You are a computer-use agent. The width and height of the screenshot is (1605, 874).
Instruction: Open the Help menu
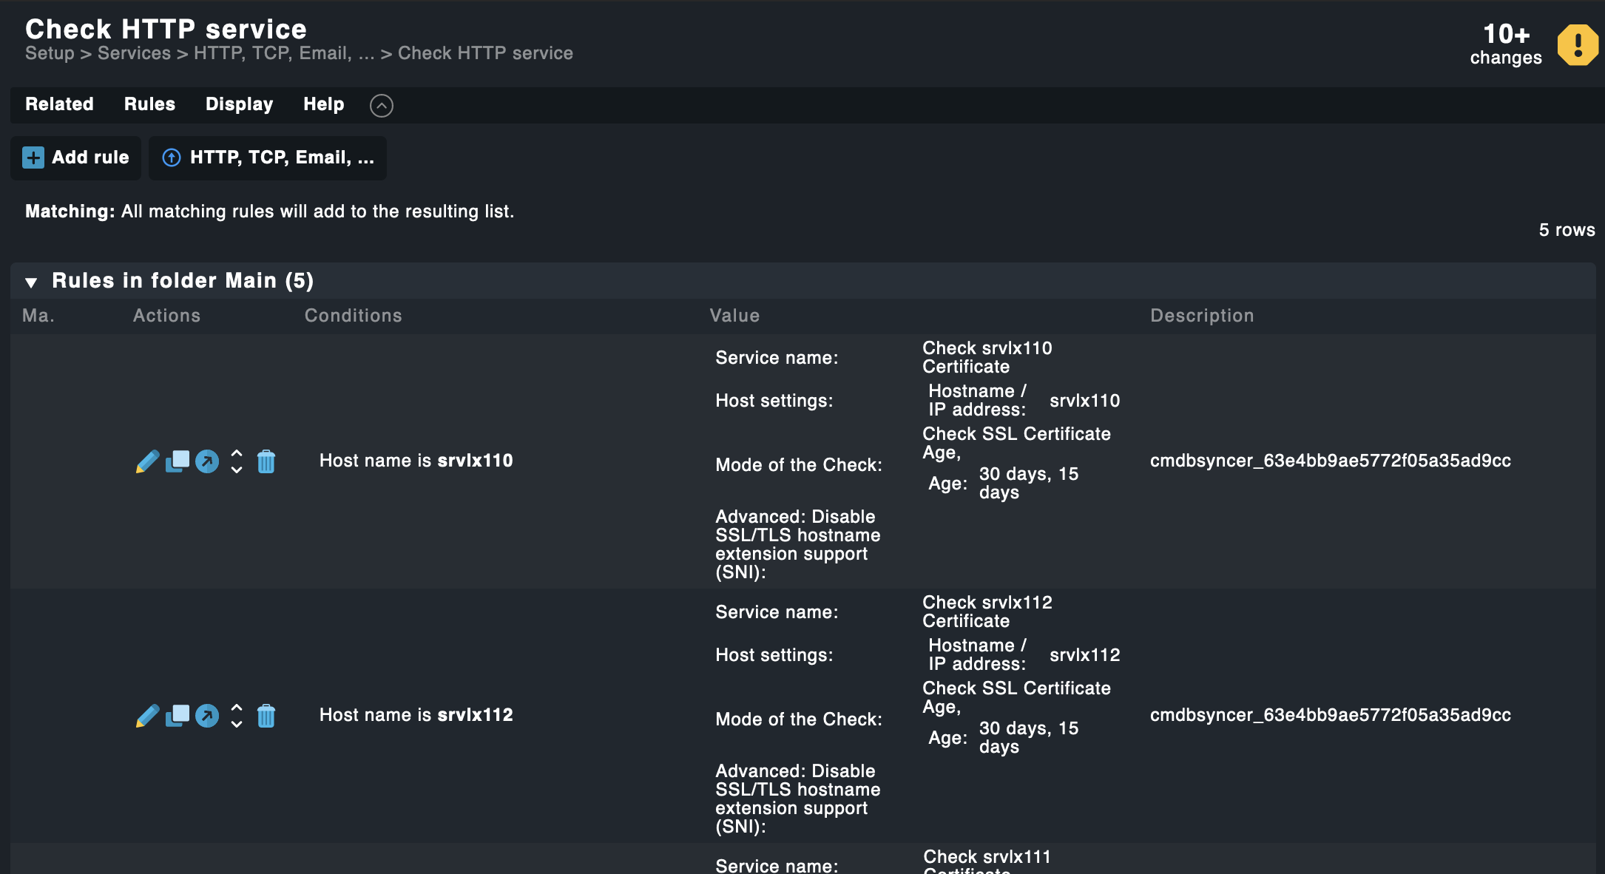pos(323,104)
